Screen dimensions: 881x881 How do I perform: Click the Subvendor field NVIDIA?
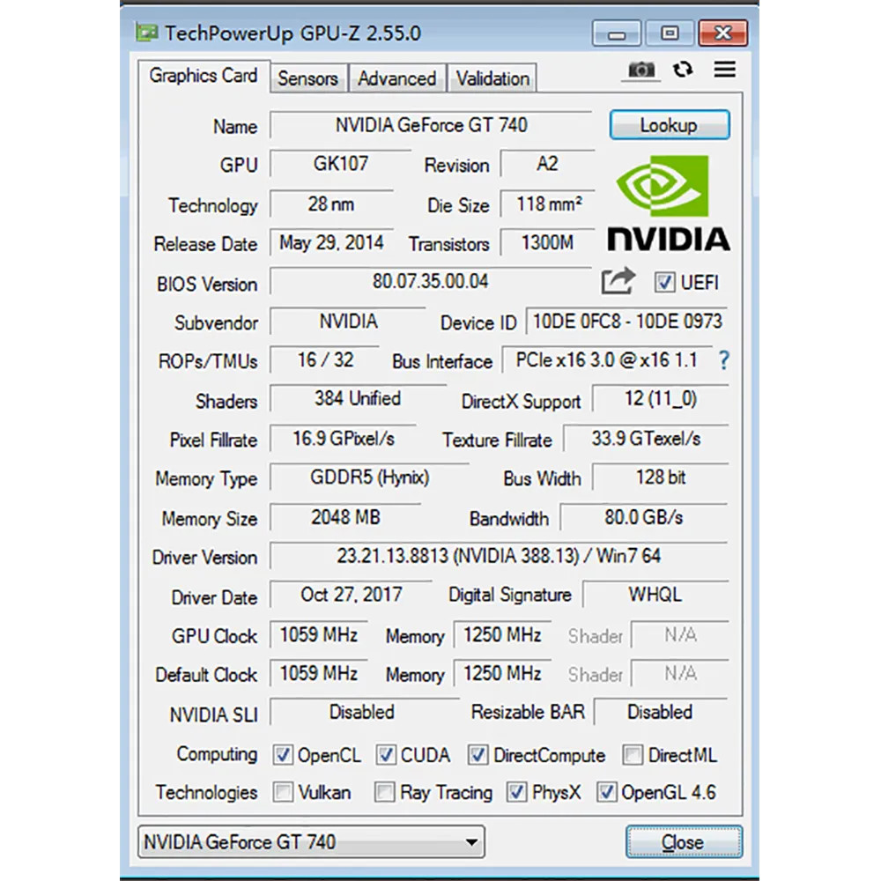pos(348,321)
